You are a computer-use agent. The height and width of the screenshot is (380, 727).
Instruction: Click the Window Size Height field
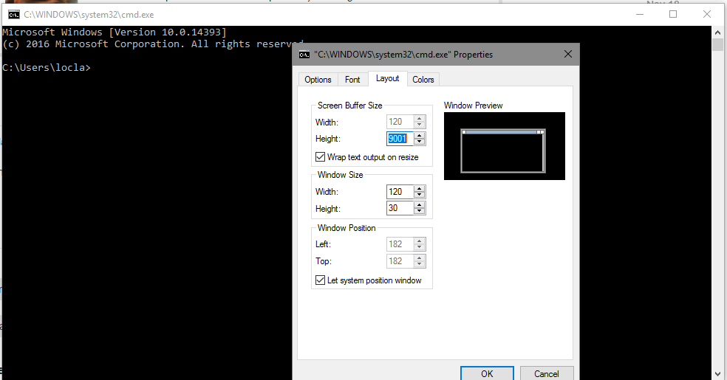tap(399, 208)
